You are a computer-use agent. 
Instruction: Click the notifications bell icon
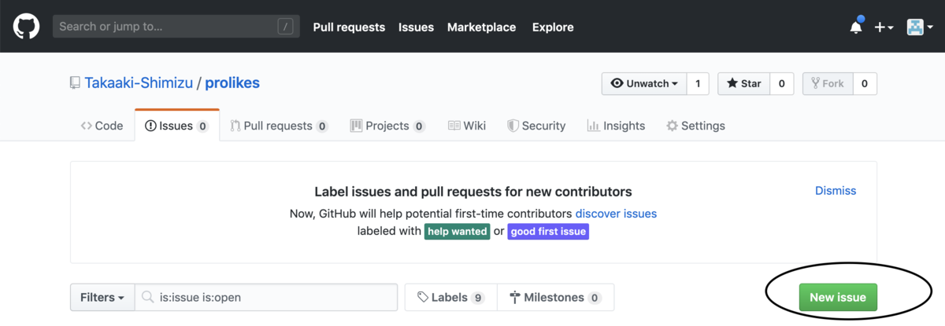[856, 27]
